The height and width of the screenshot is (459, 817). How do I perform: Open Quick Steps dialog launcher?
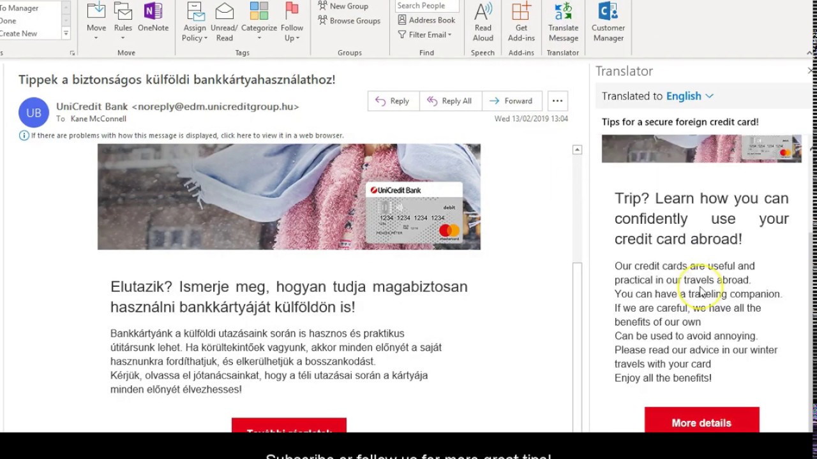[x=72, y=53]
